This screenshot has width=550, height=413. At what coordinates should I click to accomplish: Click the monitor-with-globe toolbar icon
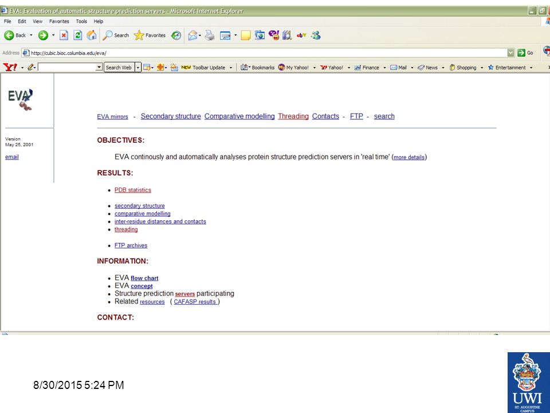point(260,35)
